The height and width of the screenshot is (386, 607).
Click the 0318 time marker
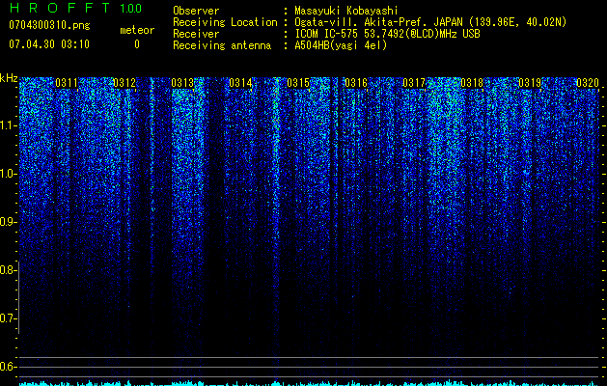point(472,83)
